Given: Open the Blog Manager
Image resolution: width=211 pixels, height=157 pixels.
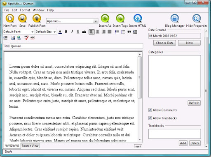Looking at the screenshot, I should tap(175, 18).
